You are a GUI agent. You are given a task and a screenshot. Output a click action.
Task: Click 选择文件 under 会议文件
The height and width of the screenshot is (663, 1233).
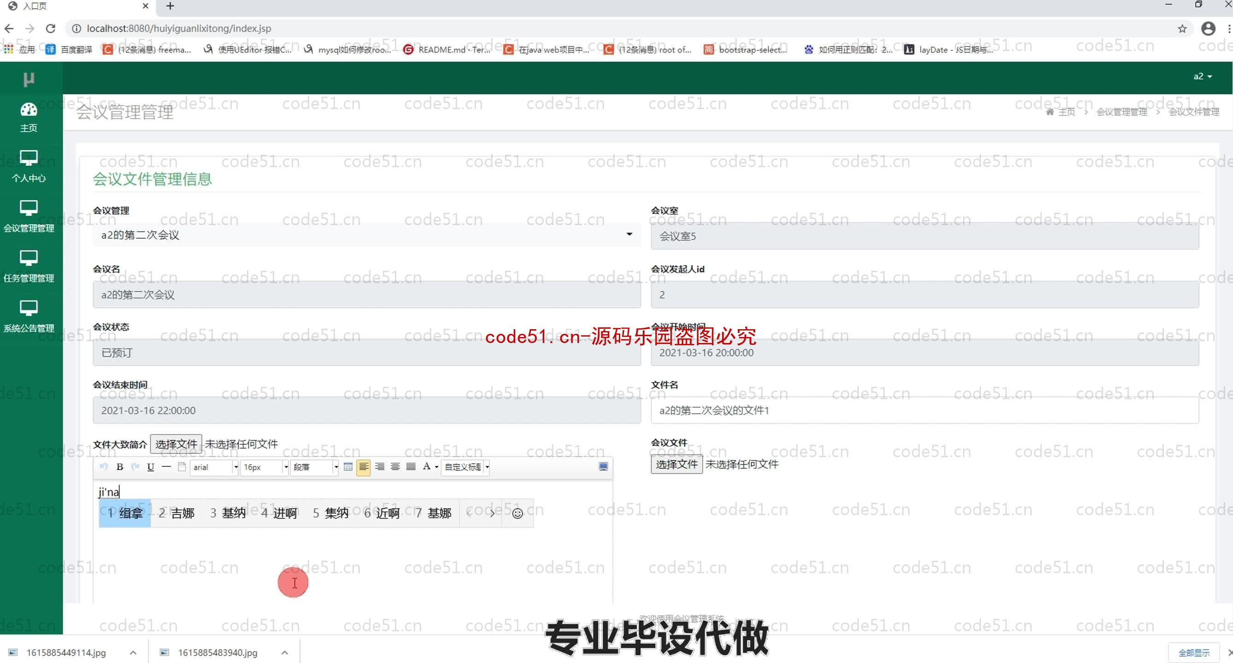[x=676, y=465]
